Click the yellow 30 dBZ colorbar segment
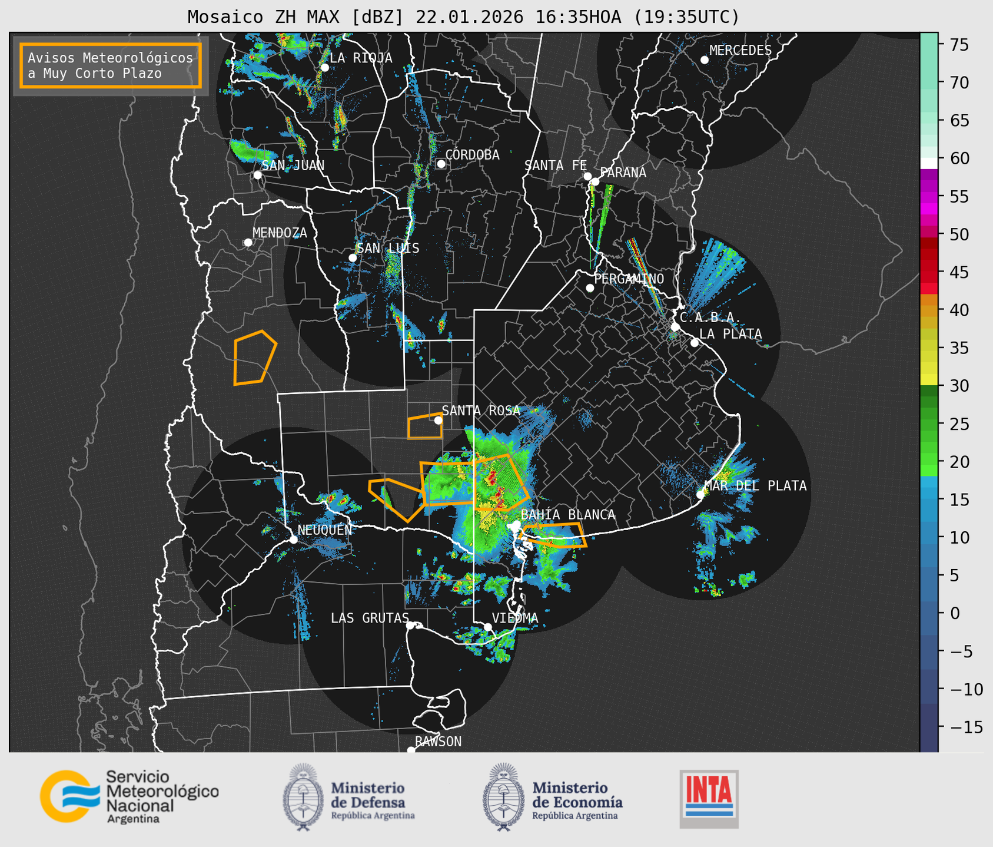This screenshot has height=847, width=993. pyautogui.click(x=929, y=379)
